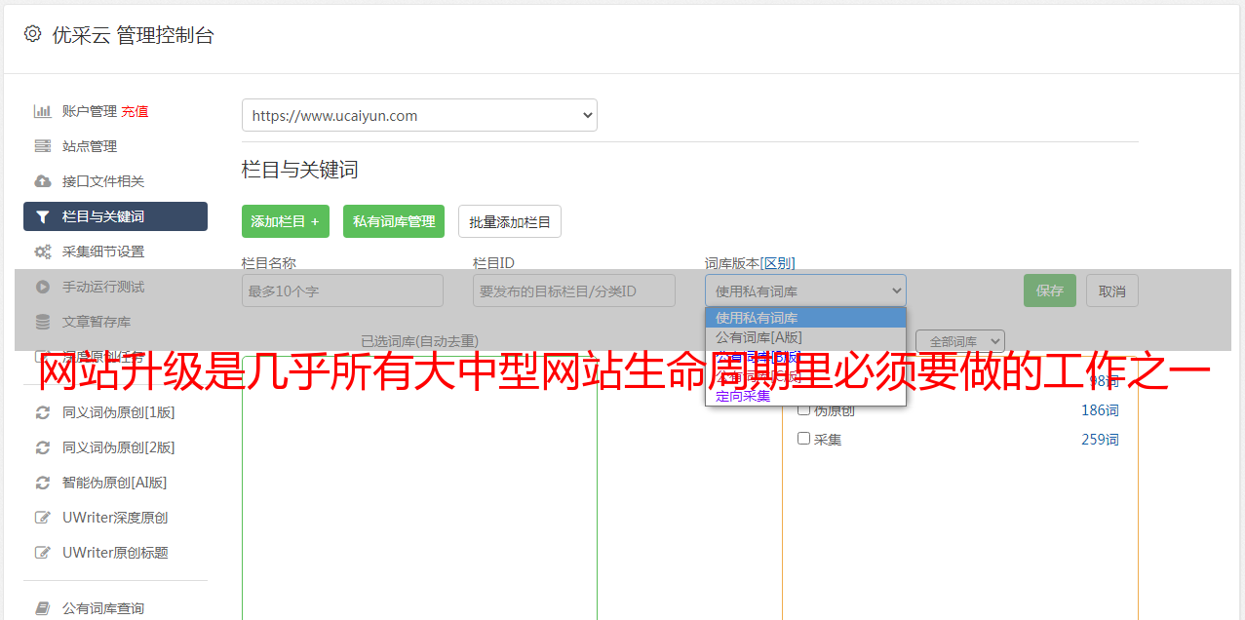1245x620 pixels.
Task: Open 同义词伪原创[1版] in the sidebar
Action: pyautogui.click(x=119, y=412)
